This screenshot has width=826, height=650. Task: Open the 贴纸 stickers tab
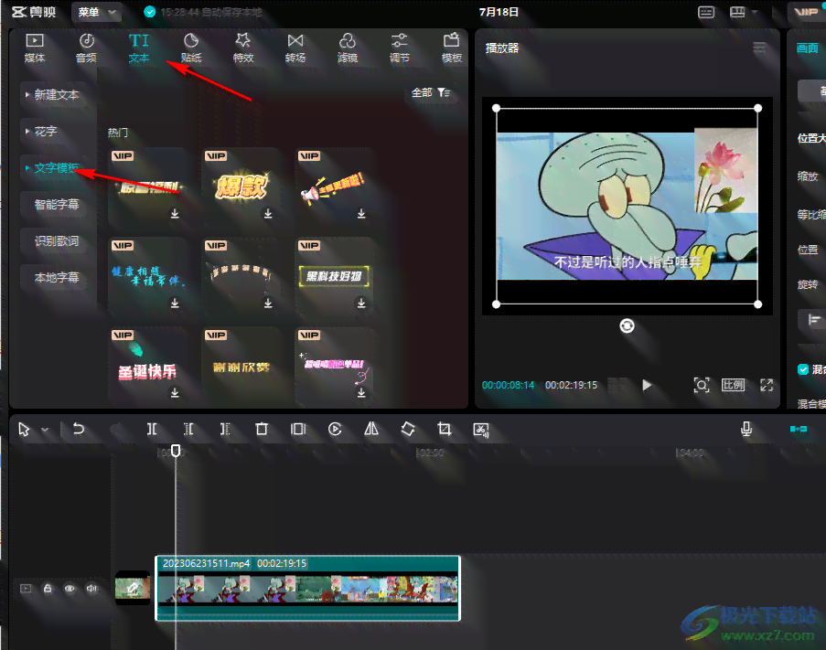(190, 48)
